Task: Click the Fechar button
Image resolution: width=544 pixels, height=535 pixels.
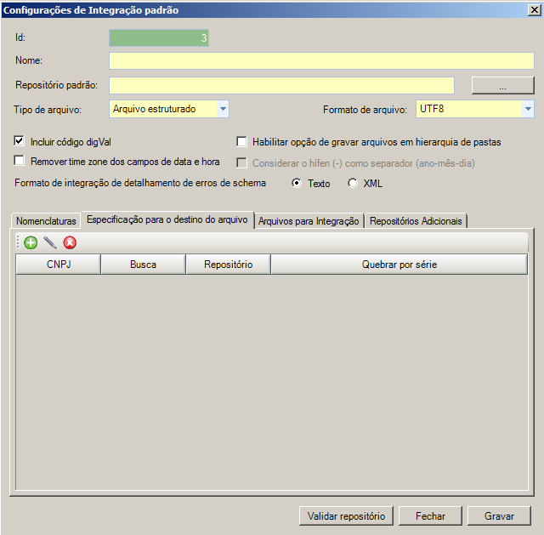Action: tap(430, 516)
